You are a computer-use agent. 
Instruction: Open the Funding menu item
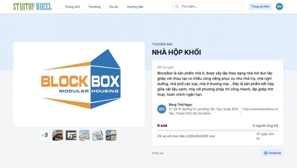tap(94, 7)
